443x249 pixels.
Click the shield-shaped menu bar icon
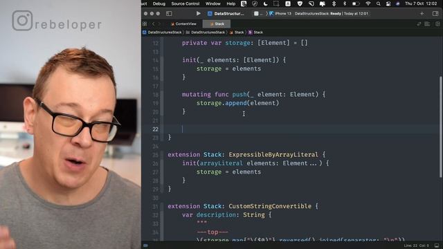click(300, 3)
